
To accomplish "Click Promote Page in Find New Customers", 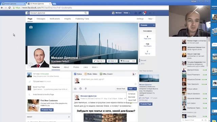I will pos(47,110).
